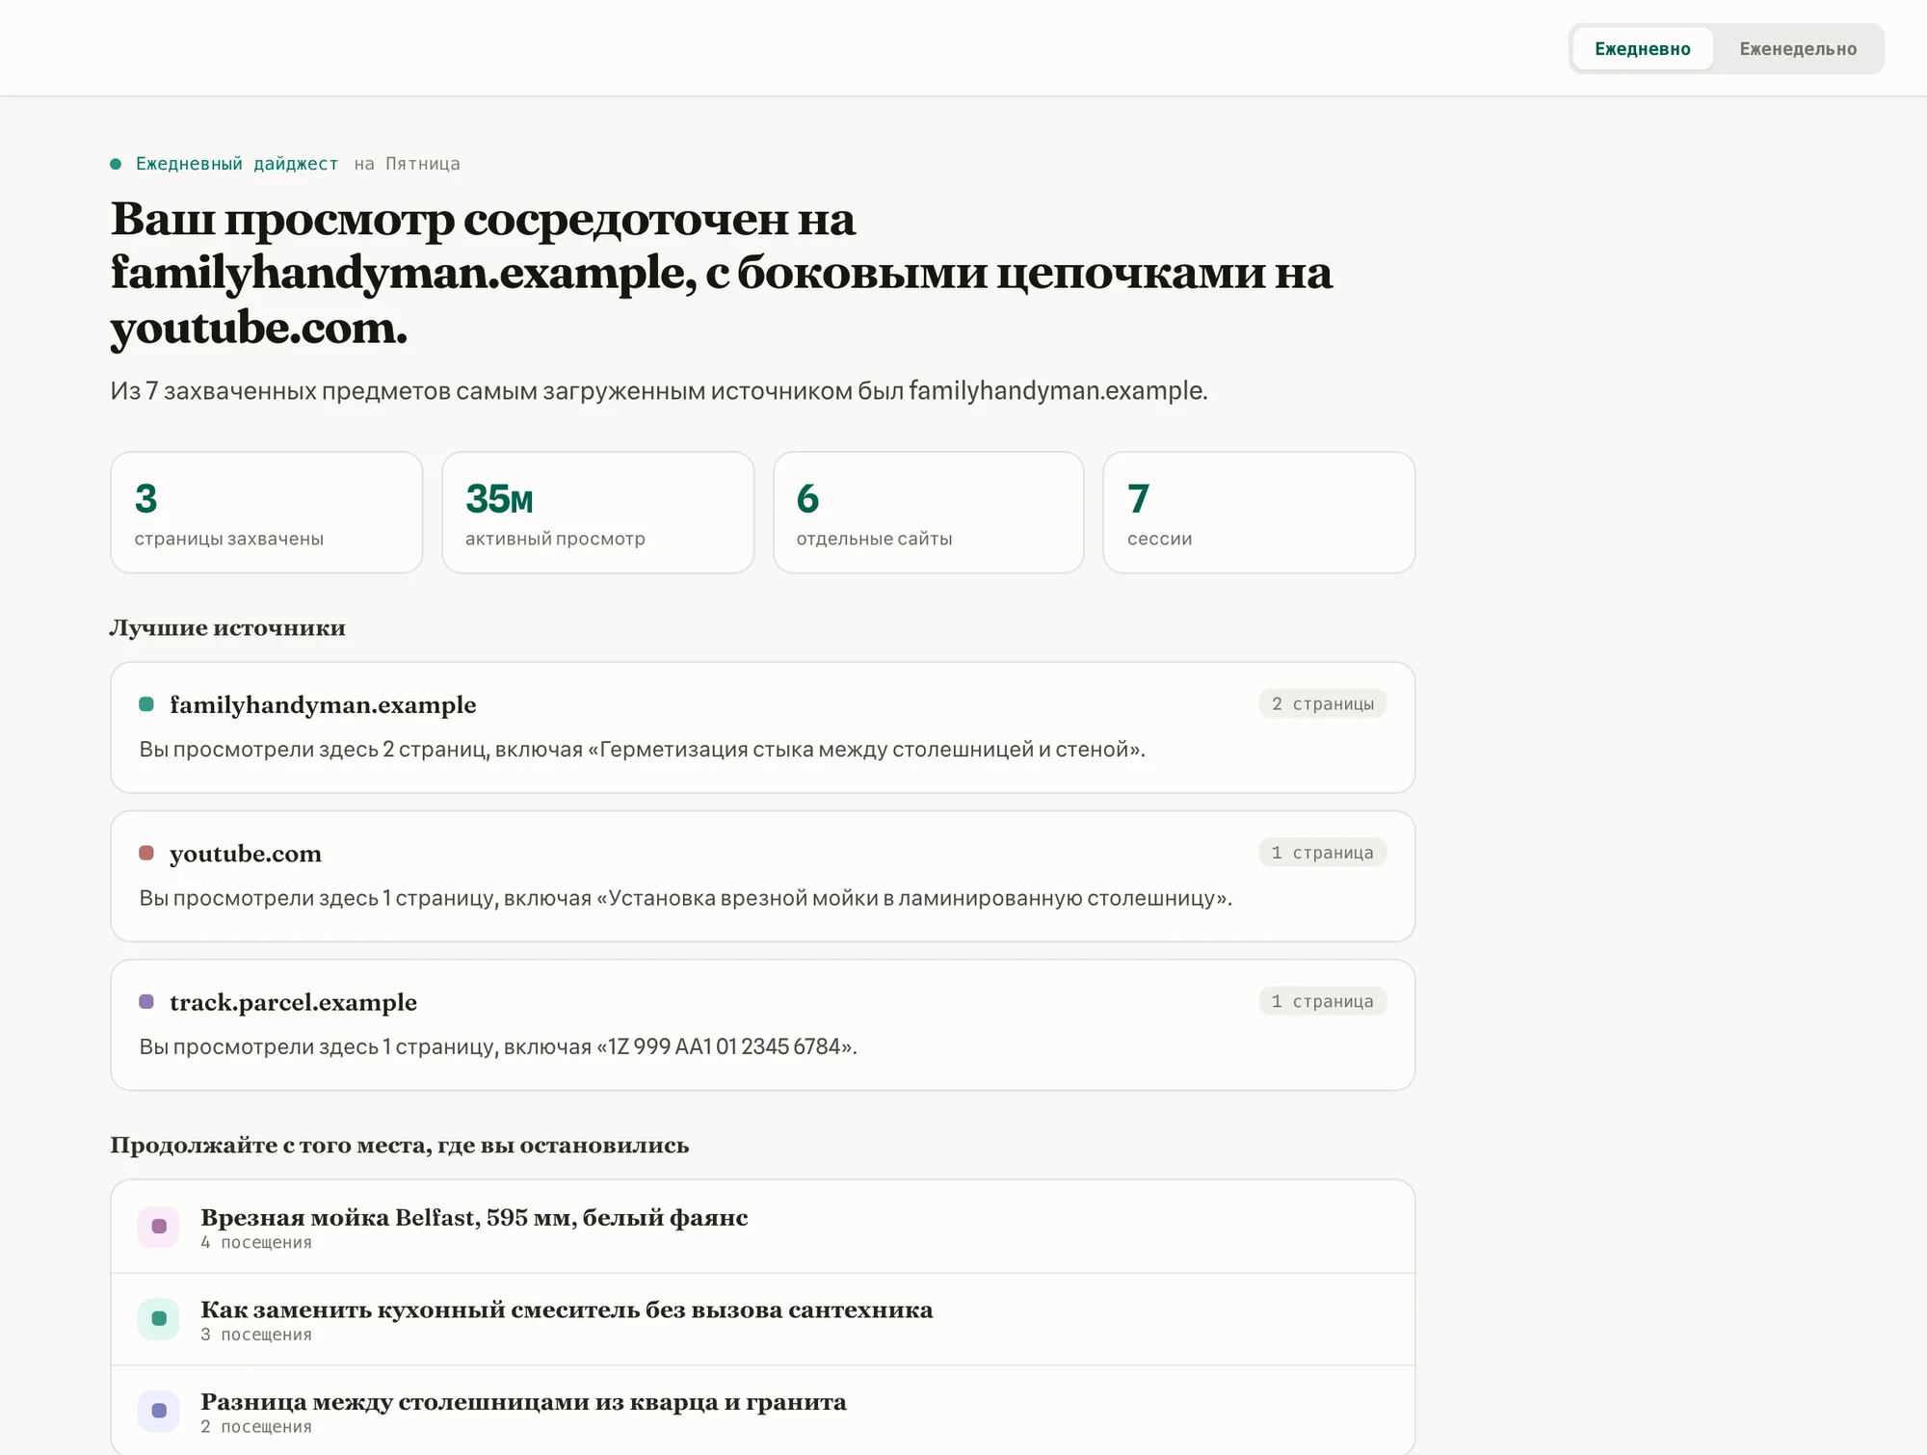The width and height of the screenshot is (1927, 1455).
Task: Click the 1 страница badge on youtube.com card
Action: (x=1322, y=852)
